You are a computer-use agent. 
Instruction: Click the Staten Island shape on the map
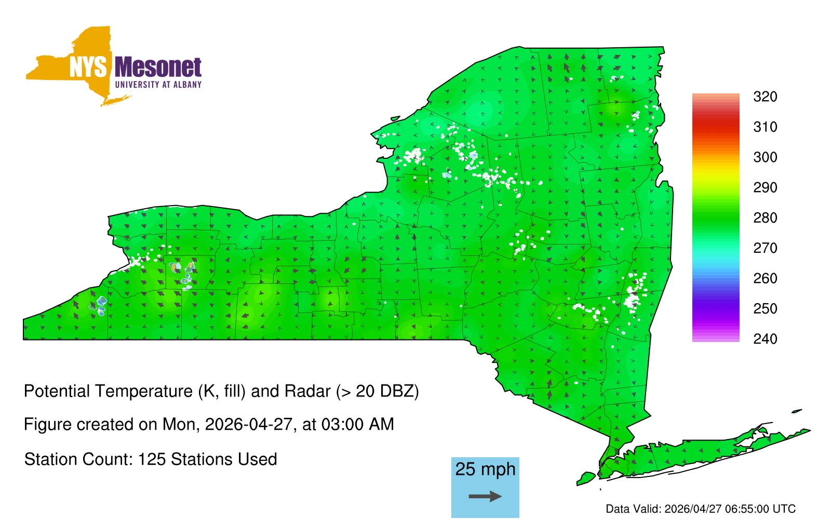coord(586,477)
